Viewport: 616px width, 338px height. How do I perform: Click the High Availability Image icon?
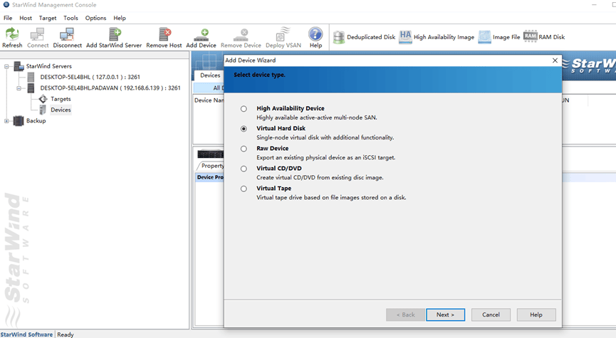pos(405,36)
